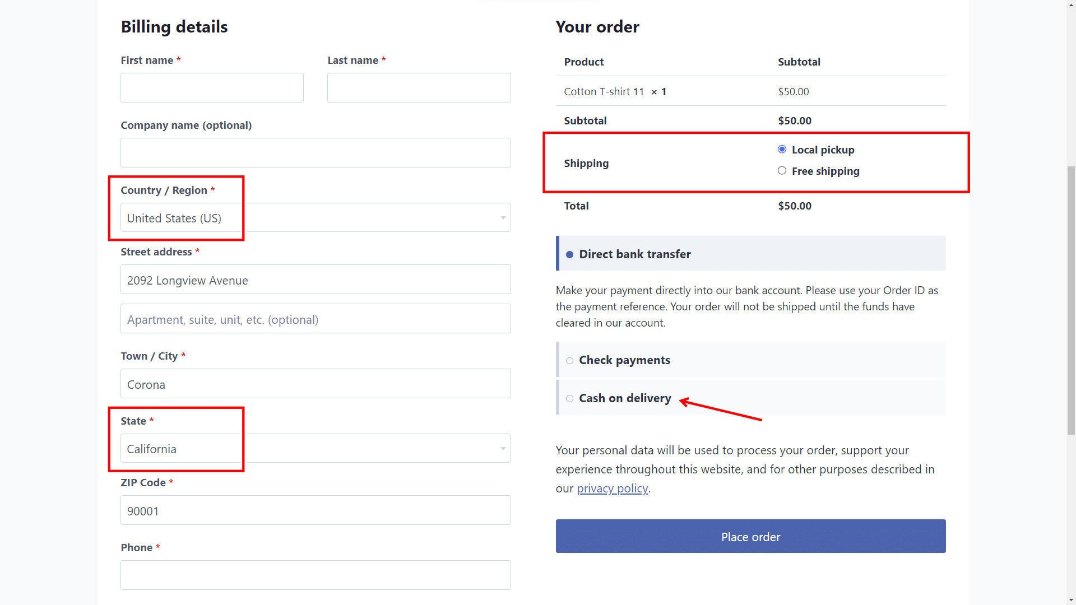Focus the First name field
This screenshot has width=1076, height=605.
[x=211, y=87]
